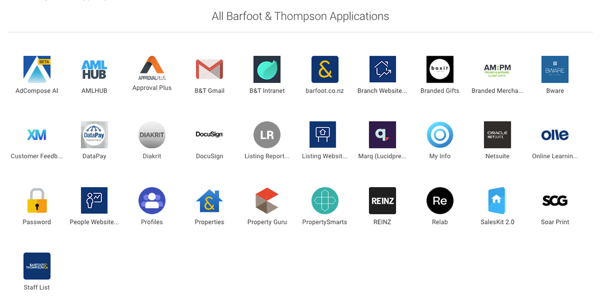
Task: Open the AdCompose AI beta app
Action: tap(37, 69)
